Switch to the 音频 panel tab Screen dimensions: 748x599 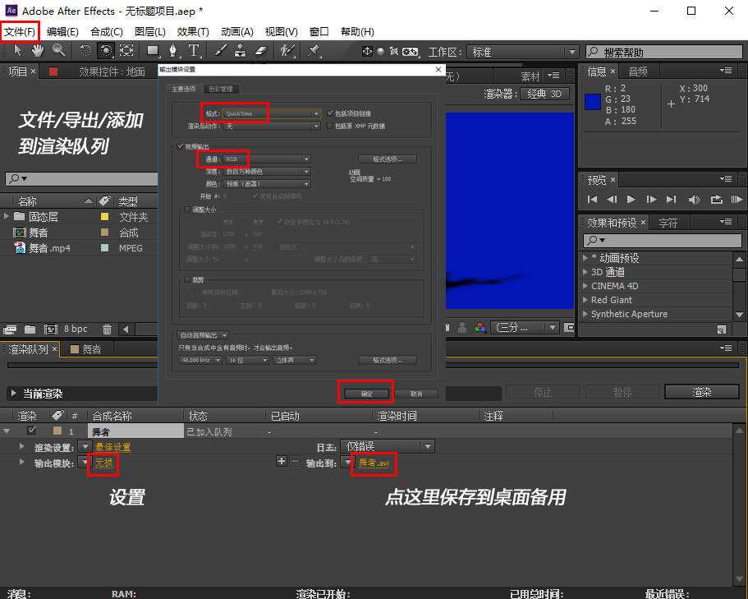pyautogui.click(x=637, y=71)
